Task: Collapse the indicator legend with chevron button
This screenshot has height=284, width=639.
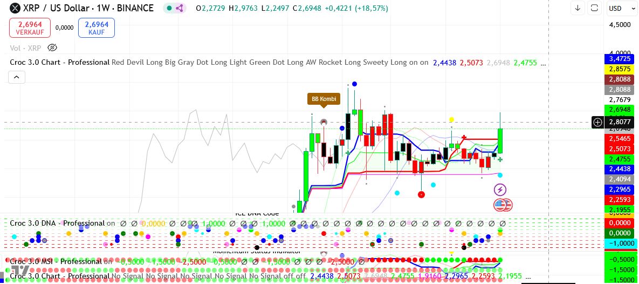Action: (16, 78)
